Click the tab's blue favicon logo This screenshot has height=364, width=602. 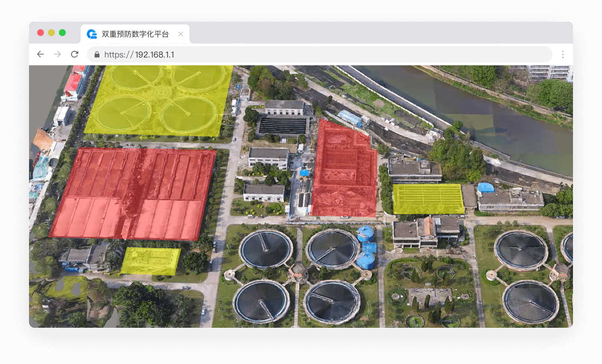pyautogui.click(x=92, y=34)
